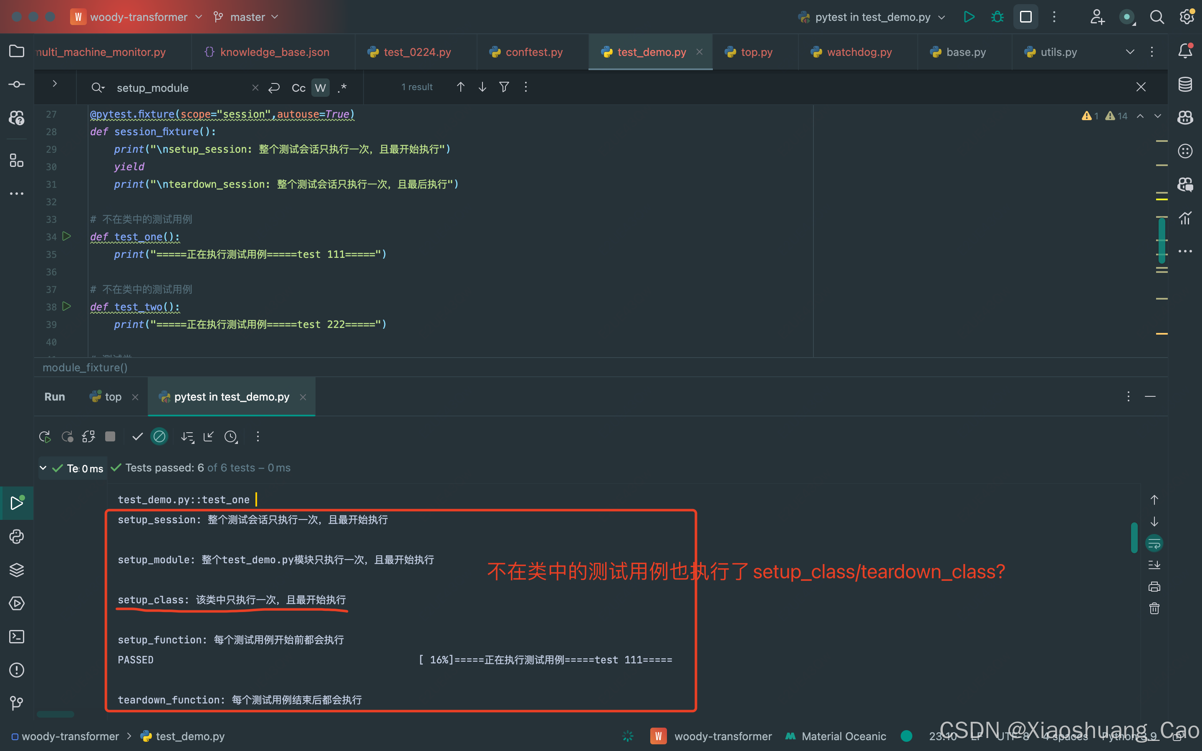Toggle Words option W in search

[321, 88]
